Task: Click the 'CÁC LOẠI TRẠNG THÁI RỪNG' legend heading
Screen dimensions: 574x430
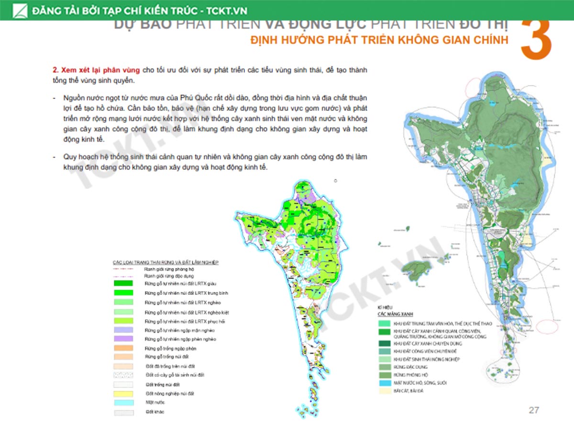Action: click(165, 262)
